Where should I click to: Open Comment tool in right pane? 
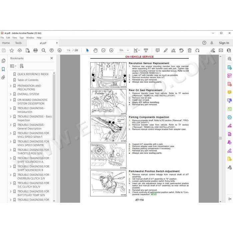(x=229, y=93)
